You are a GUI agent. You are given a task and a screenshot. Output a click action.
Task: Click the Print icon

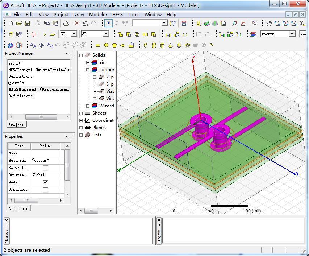[66, 23]
